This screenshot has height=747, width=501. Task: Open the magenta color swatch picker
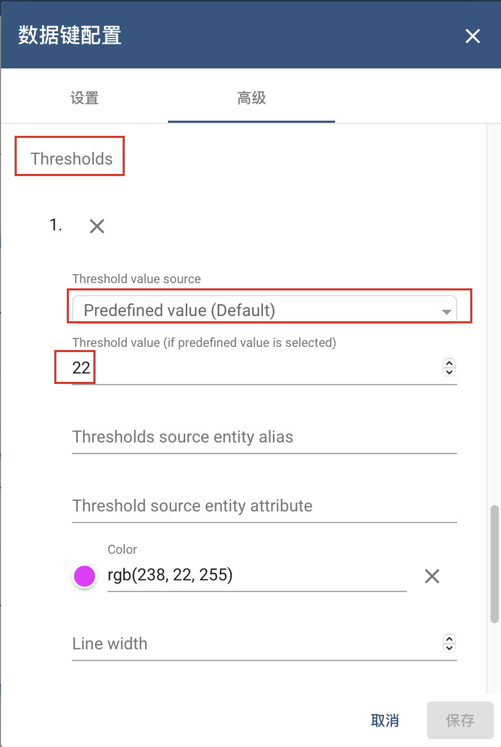click(85, 576)
